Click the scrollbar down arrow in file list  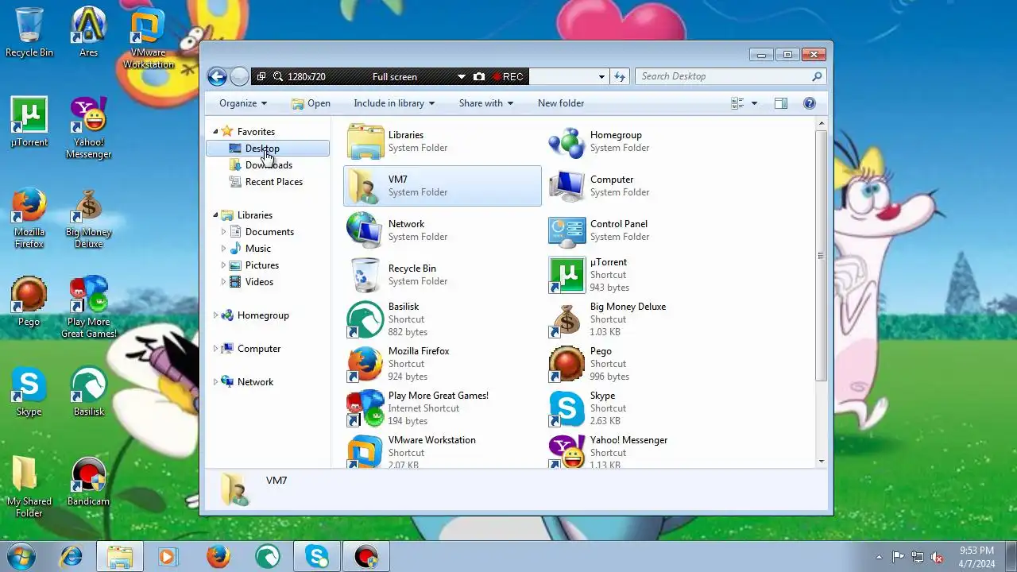[821, 462]
